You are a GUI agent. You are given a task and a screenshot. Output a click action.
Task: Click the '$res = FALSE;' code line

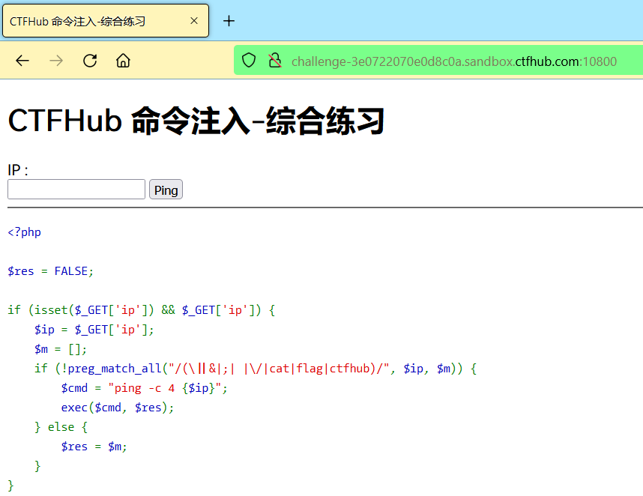click(50, 271)
